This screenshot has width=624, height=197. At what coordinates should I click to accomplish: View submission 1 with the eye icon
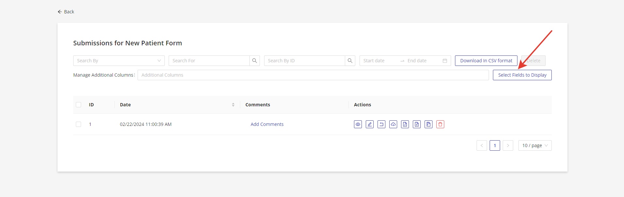point(358,124)
